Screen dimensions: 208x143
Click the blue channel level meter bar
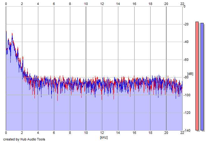point(202,77)
